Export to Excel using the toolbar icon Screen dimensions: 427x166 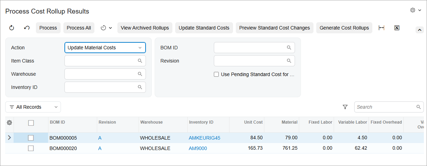point(397,28)
